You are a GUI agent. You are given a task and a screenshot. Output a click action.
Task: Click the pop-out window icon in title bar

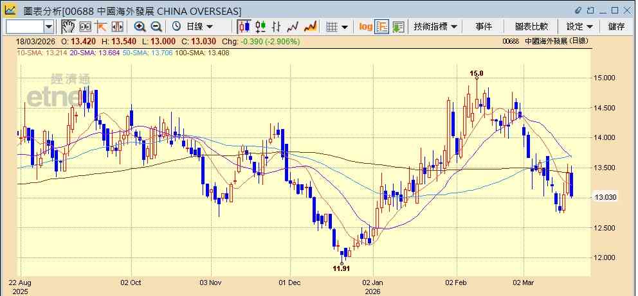pos(590,10)
